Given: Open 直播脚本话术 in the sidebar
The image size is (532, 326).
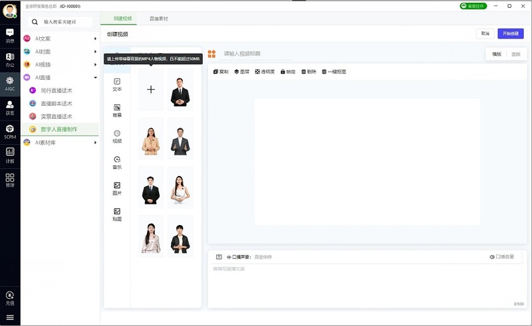Looking at the screenshot, I should tap(56, 104).
